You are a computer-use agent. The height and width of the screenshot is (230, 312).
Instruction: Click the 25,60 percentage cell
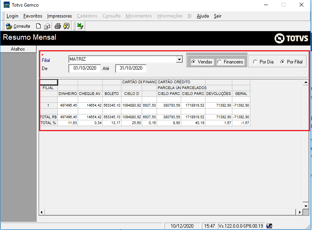(x=132, y=123)
